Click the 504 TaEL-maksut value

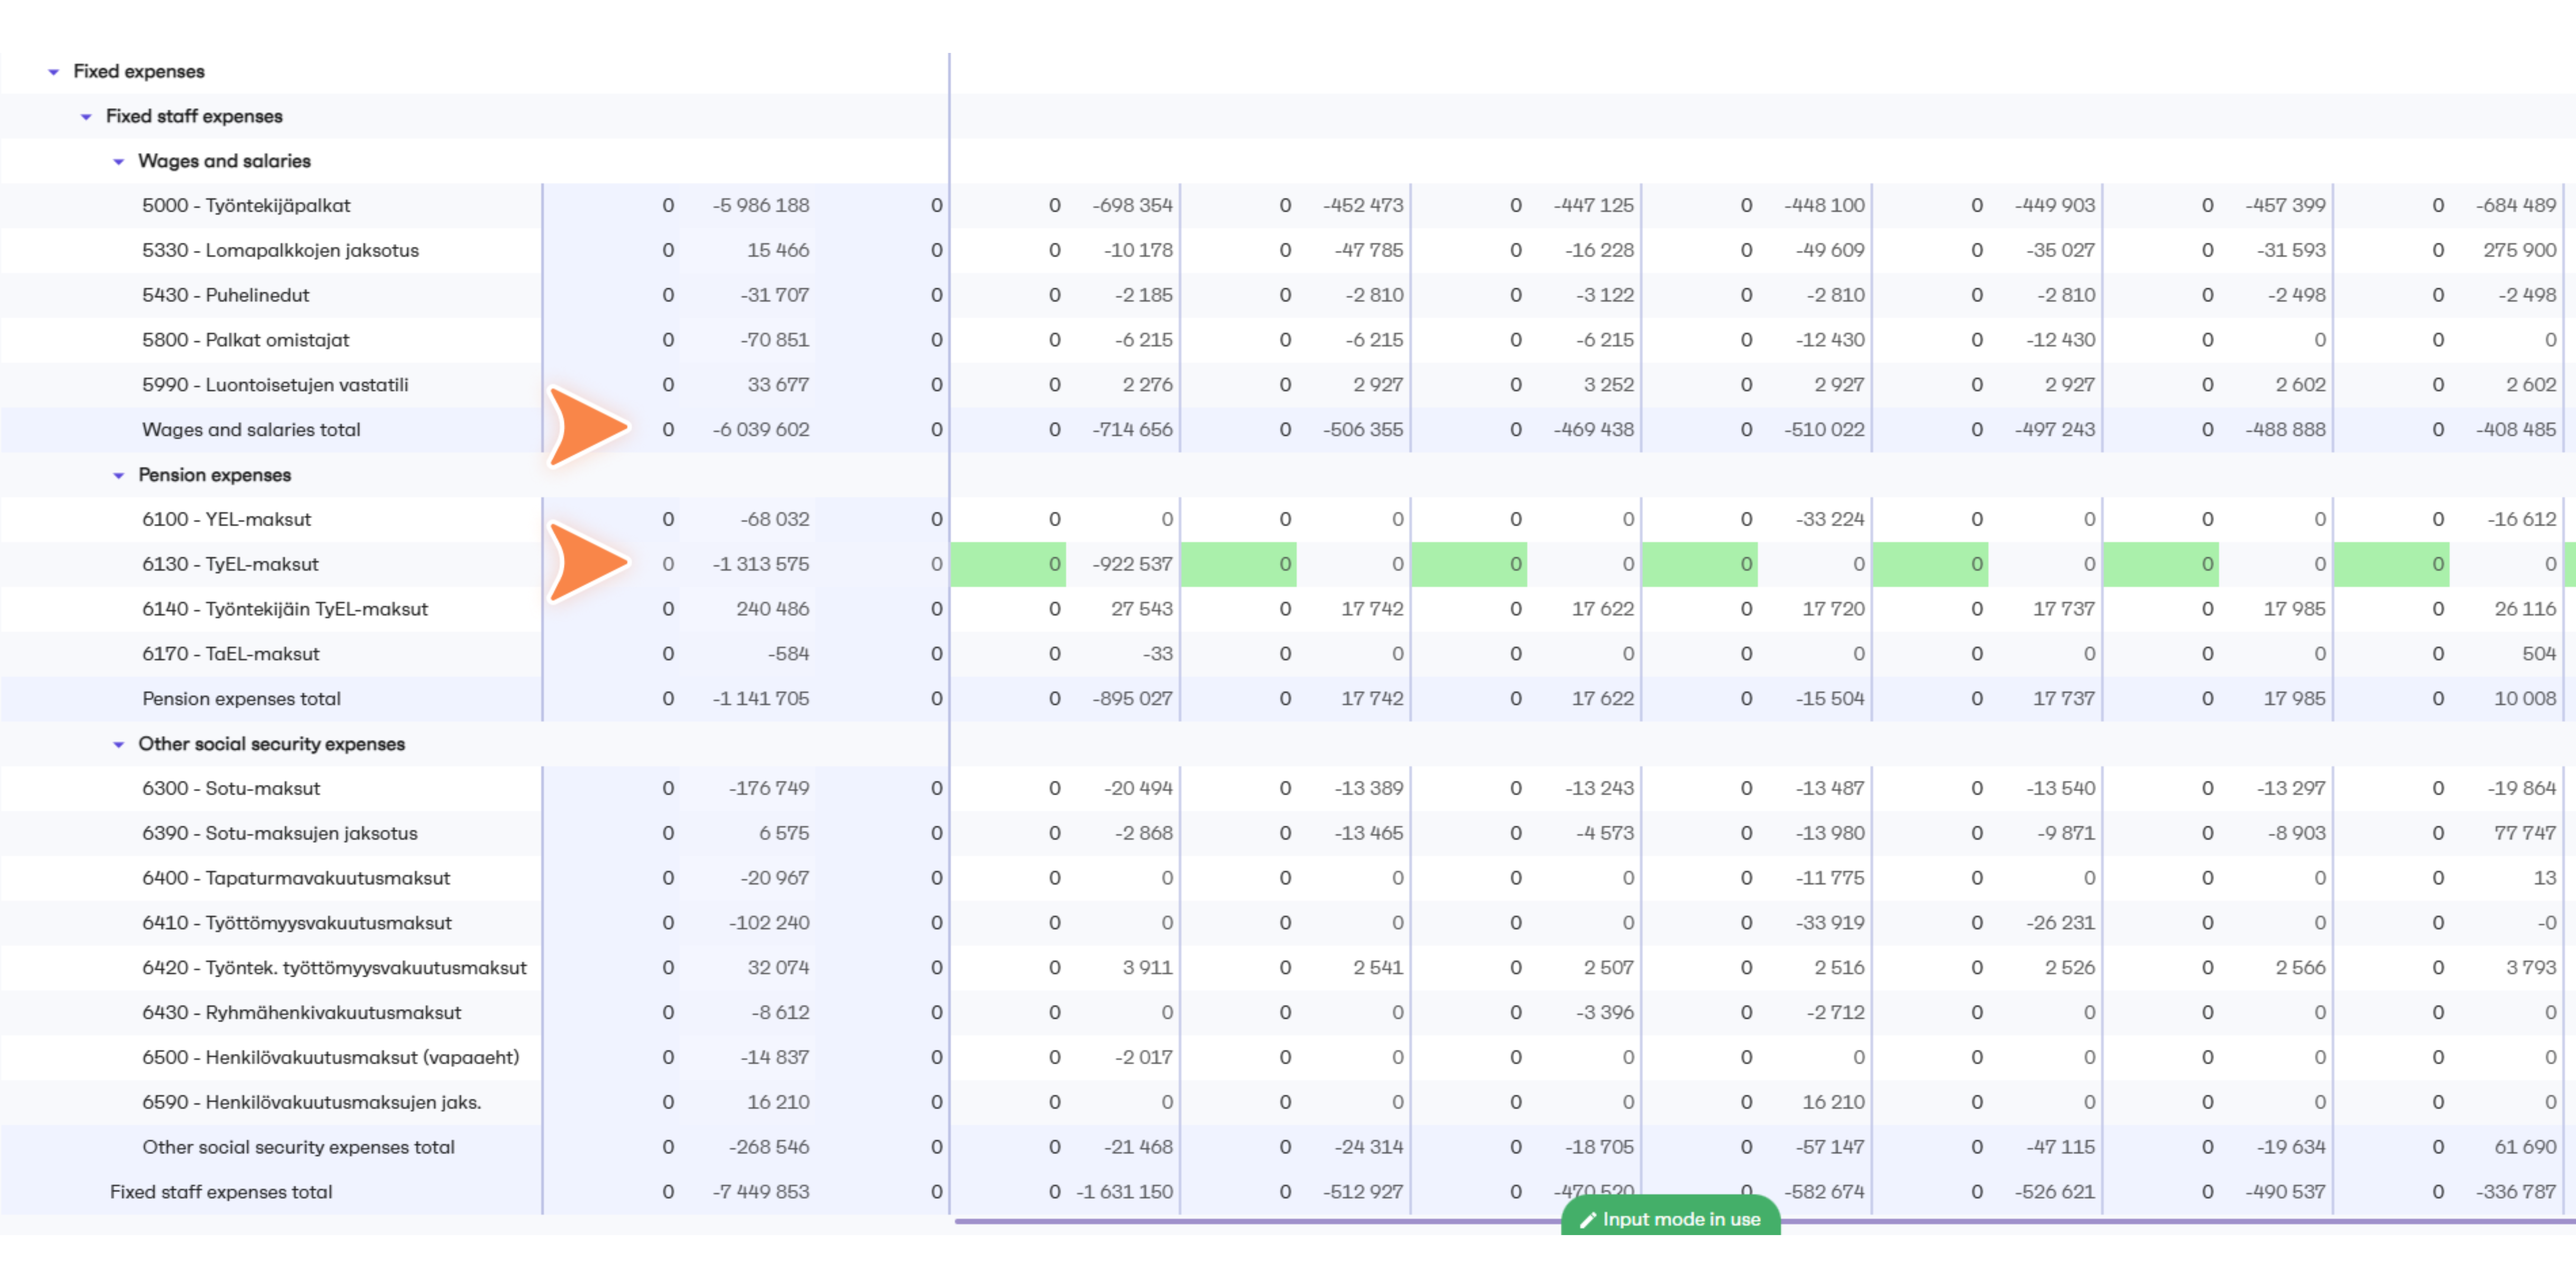pos(2539,654)
